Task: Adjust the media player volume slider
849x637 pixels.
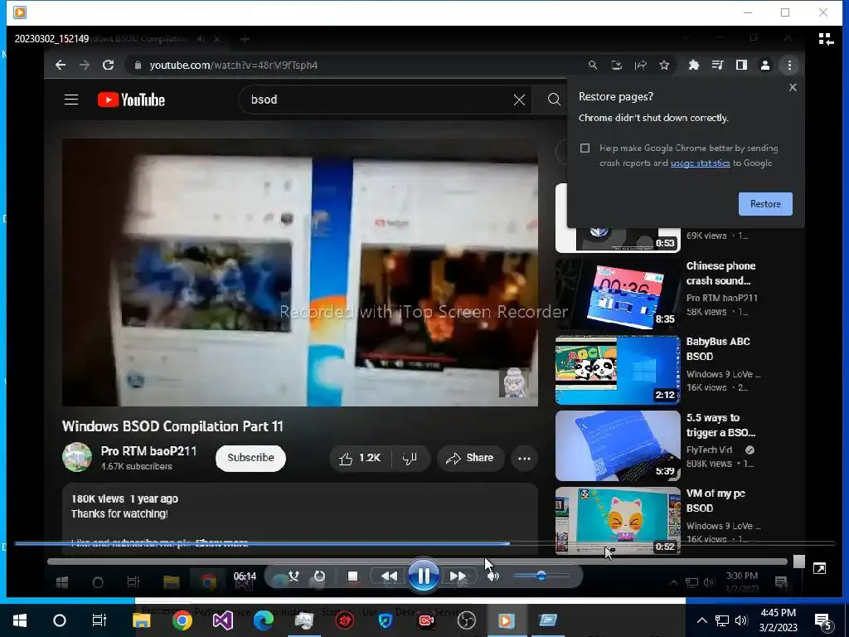Action: coord(541,576)
